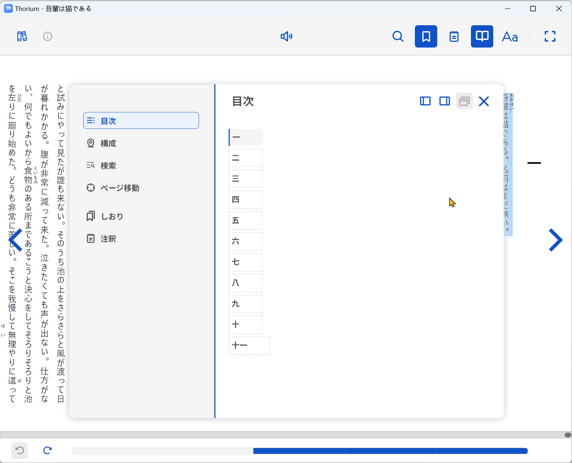572x463 pixels.
Task: Switch to the 構成 tab
Action: [x=141, y=143]
